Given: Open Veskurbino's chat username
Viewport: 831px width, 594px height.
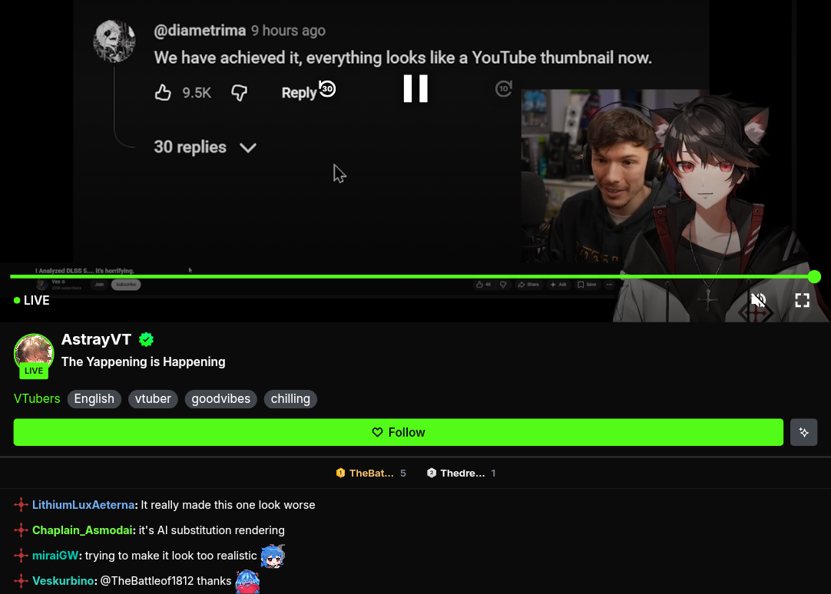Looking at the screenshot, I should (x=63, y=581).
